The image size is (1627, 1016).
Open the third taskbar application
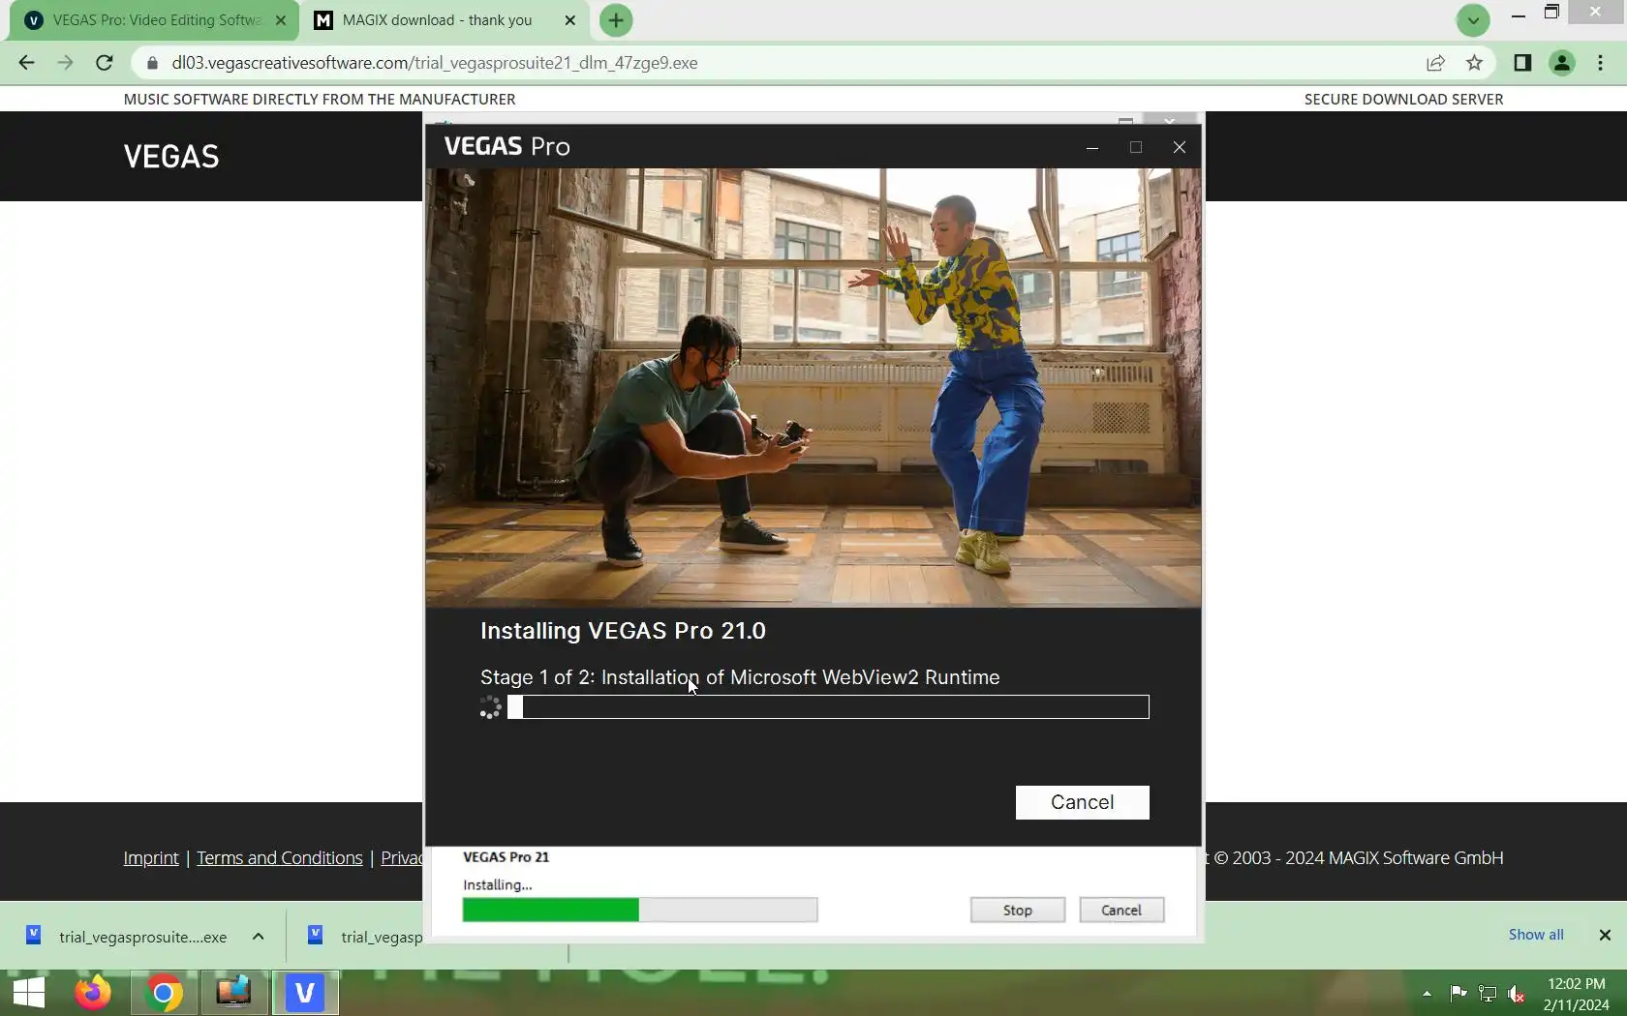[233, 993]
